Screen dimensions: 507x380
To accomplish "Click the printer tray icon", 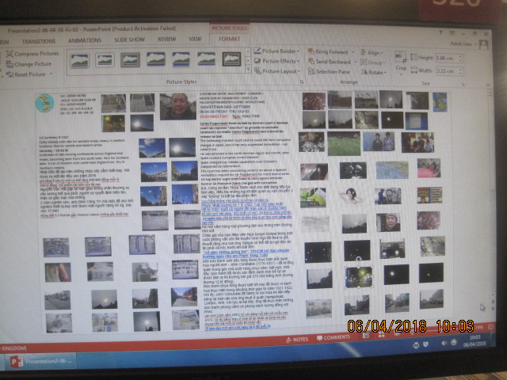I will coord(416,345).
